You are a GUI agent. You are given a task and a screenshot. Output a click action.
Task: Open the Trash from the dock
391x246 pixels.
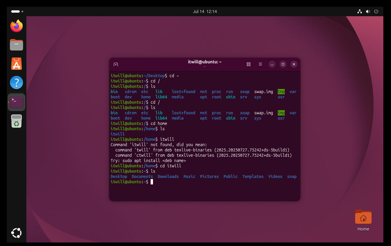(16, 121)
